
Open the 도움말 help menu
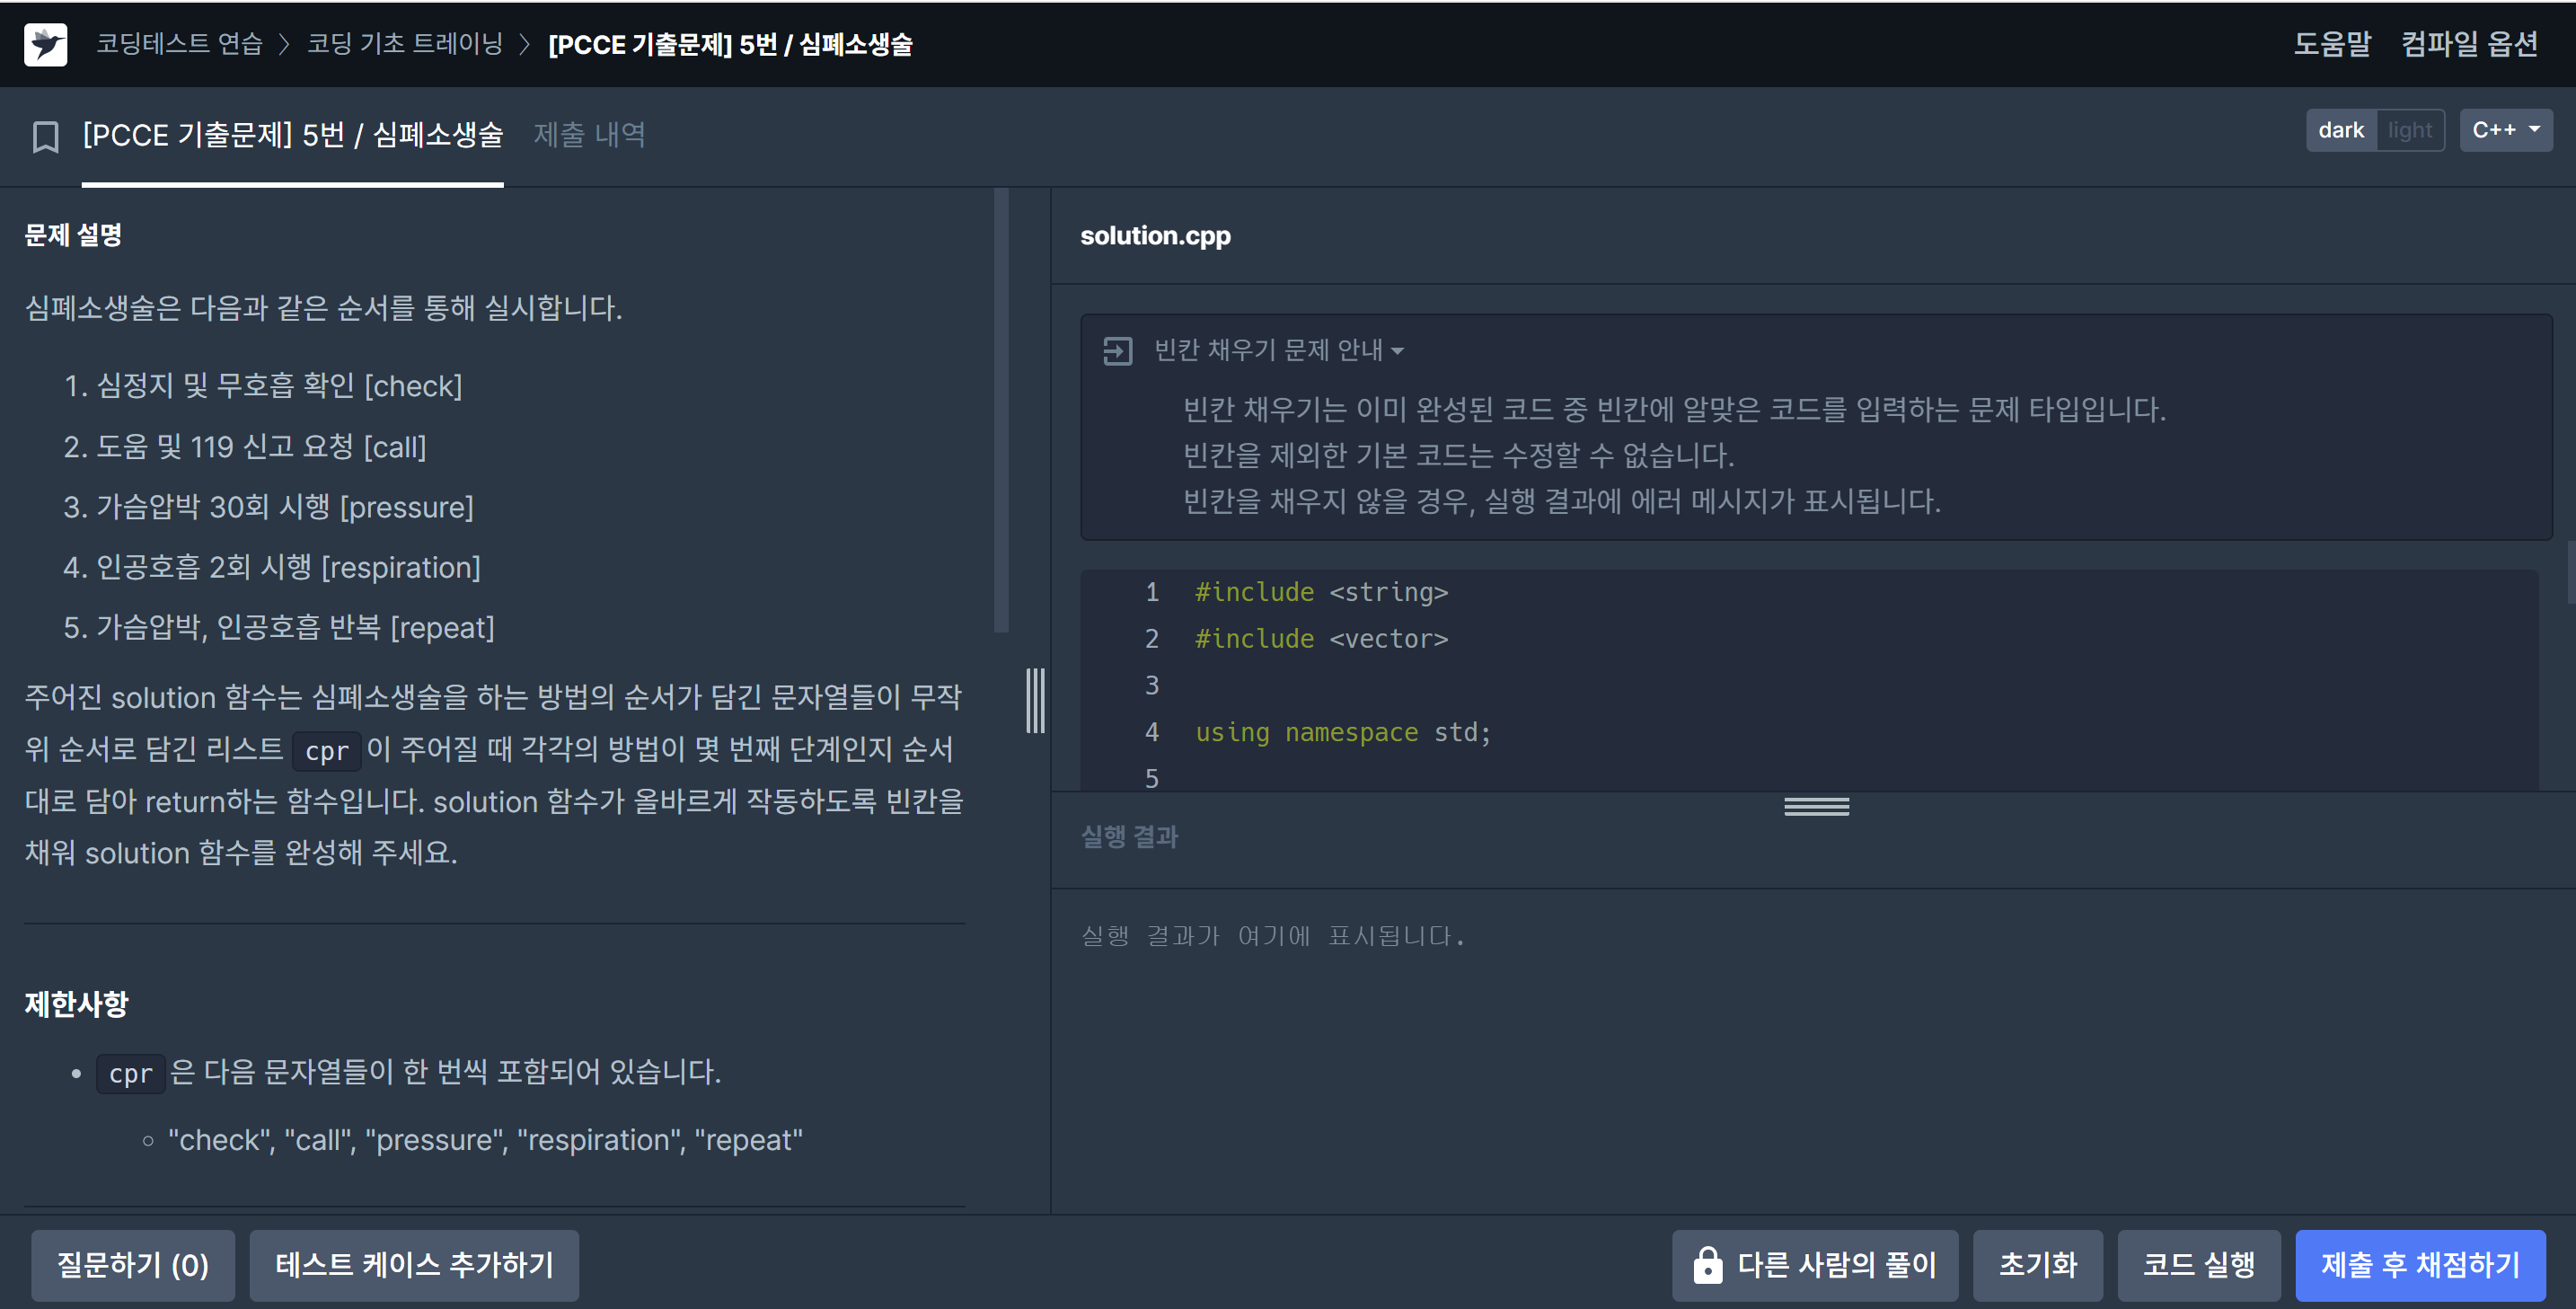(2331, 44)
